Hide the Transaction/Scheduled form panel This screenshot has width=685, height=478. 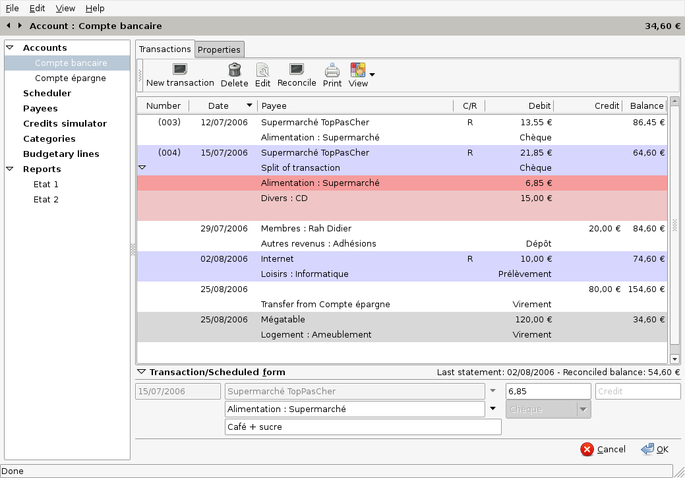141,371
